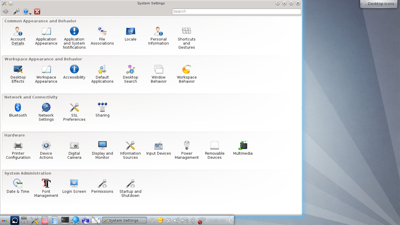Viewport: 400px width, 225px height.
Task: Open the activities dots panel icon
Action: 4,220
